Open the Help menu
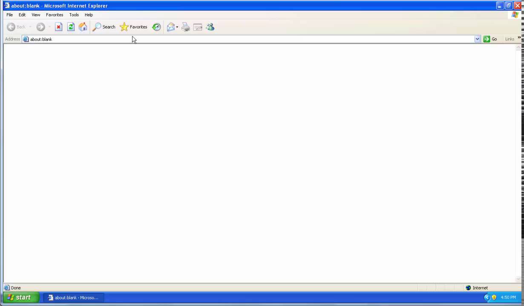The image size is (524, 306). click(x=89, y=14)
